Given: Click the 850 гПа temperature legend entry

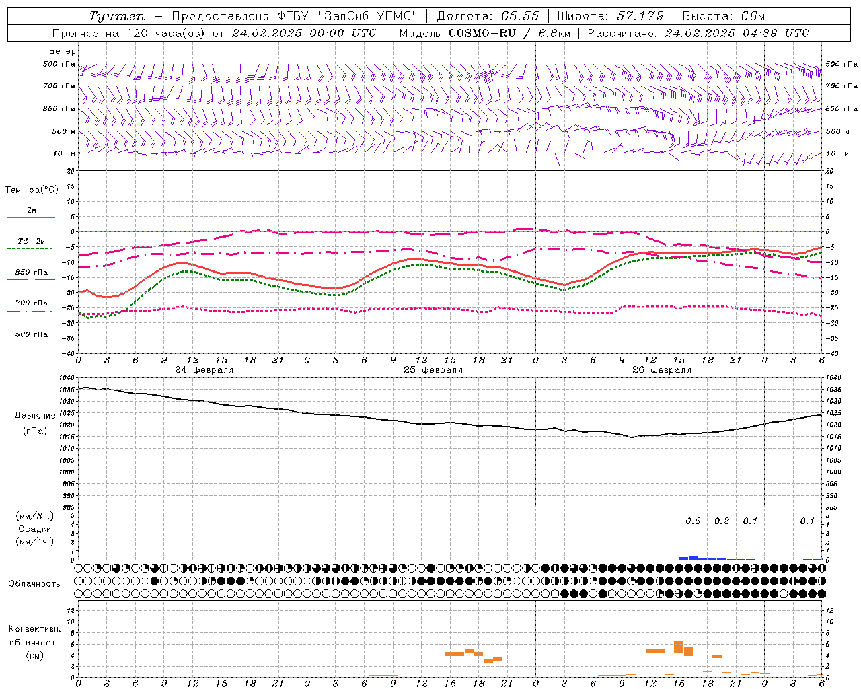Looking at the screenshot, I should (x=32, y=273).
